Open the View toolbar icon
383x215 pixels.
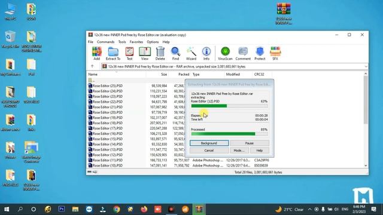[145, 53]
